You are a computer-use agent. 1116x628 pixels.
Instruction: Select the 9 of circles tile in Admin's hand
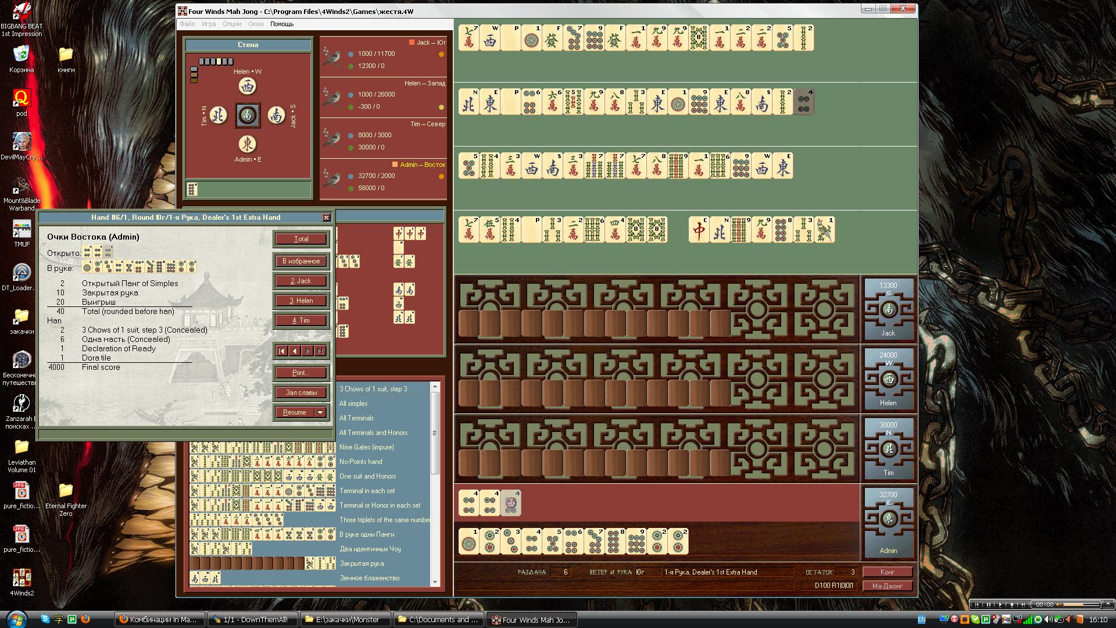click(x=636, y=541)
